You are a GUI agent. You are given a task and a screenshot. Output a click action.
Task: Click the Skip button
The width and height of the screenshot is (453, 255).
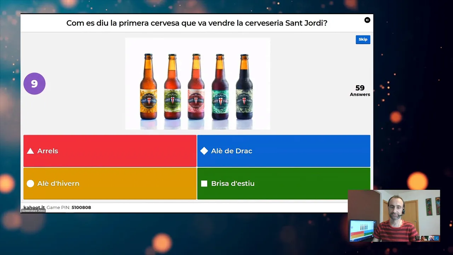pos(363,39)
